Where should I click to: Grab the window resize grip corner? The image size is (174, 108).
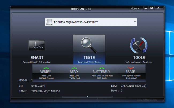(x=163, y=101)
